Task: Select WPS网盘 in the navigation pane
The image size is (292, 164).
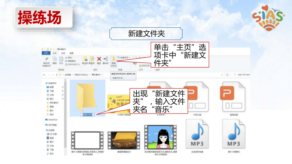Action: tap(51, 125)
